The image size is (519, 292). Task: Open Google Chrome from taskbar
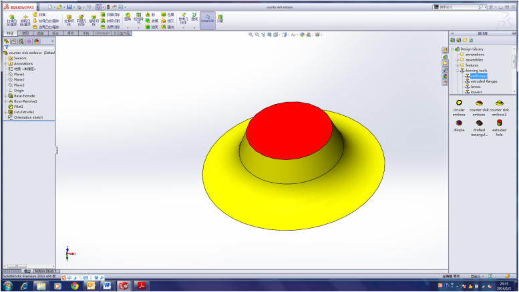[74, 286]
